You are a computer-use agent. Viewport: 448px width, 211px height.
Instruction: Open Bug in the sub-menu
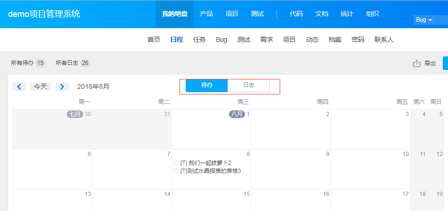click(221, 39)
